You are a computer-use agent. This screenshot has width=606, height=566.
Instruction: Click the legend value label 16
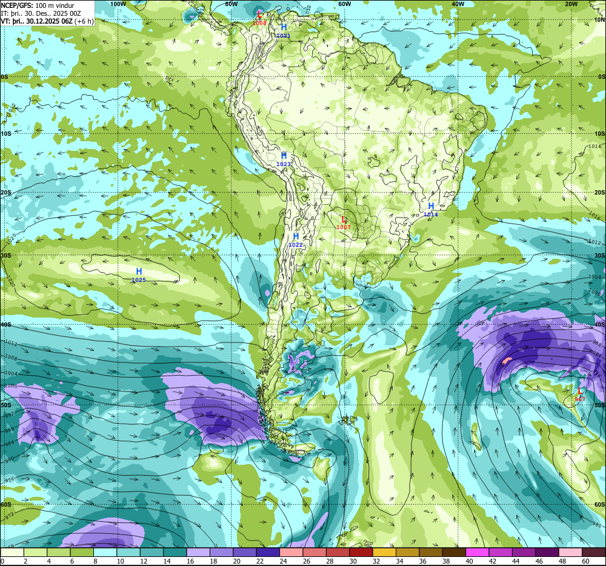click(190, 561)
